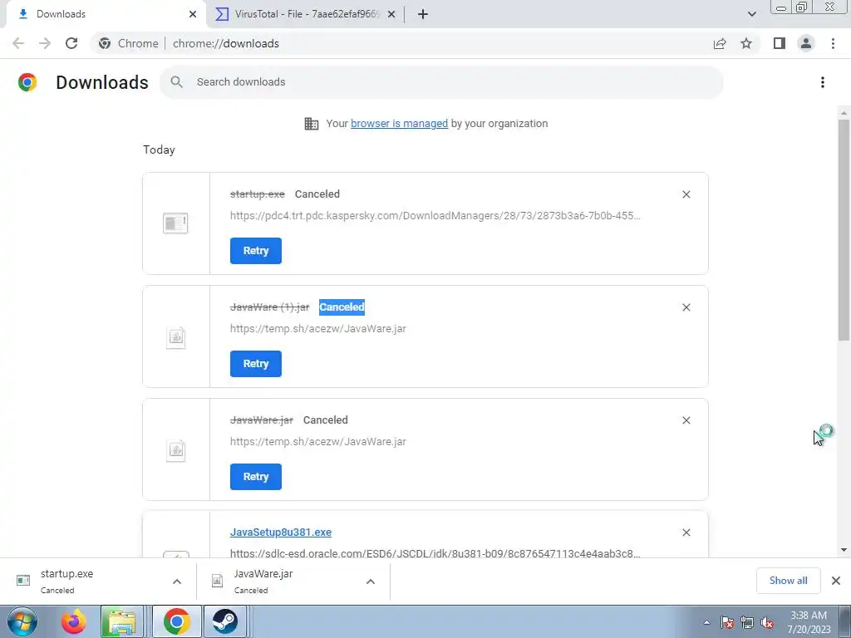
Task: Click the sdlc-esd.oracle.com URL text
Action: [435, 553]
